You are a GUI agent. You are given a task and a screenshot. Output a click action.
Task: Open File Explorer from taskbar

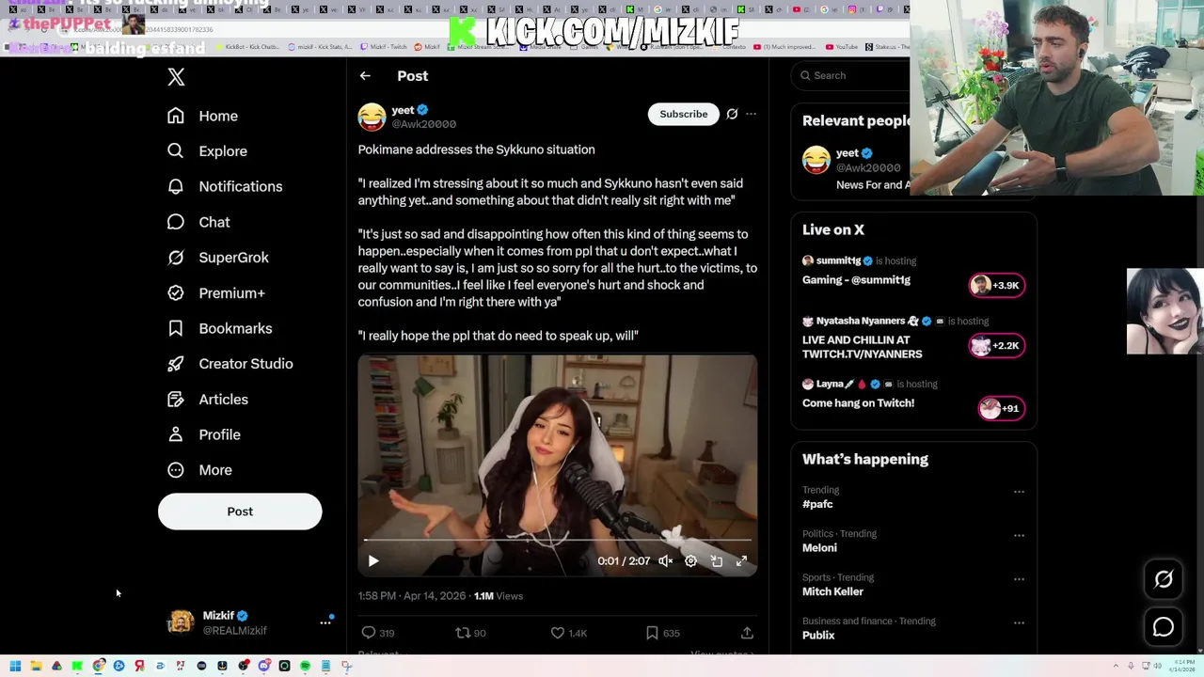click(36, 666)
